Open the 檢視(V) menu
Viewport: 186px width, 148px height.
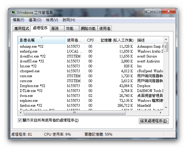tap(52, 20)
